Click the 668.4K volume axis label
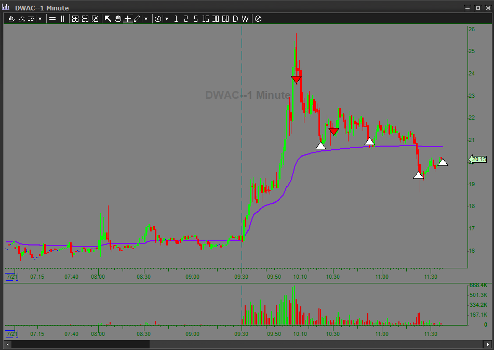 click(478, 286)
